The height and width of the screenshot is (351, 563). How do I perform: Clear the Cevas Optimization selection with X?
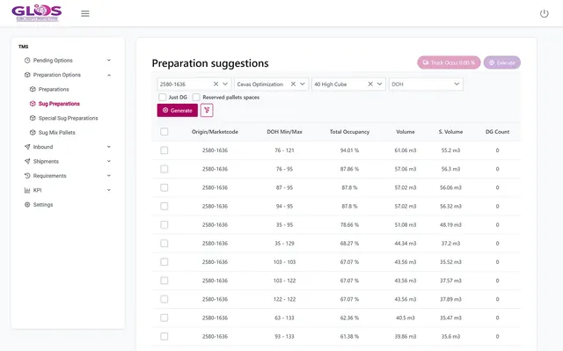(293, 84)
